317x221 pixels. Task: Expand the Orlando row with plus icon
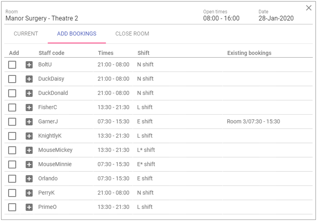click(x=29, y=179)
